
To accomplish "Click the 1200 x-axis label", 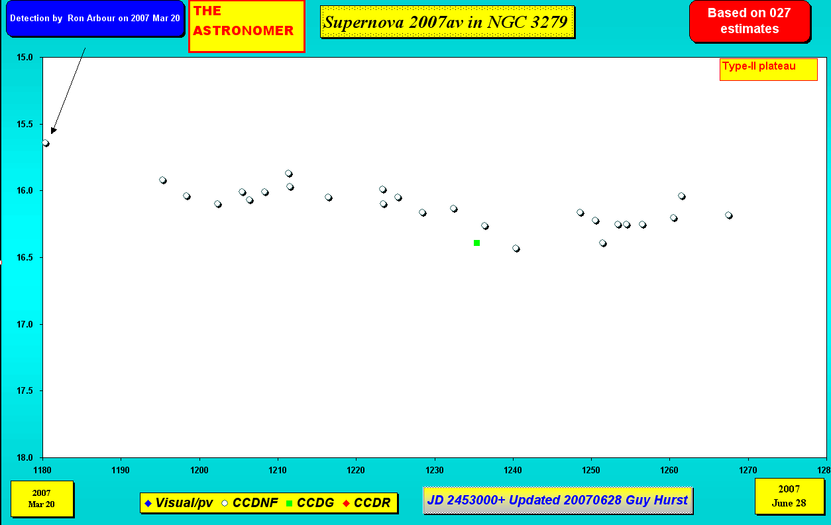I will [x=199, y=469].
